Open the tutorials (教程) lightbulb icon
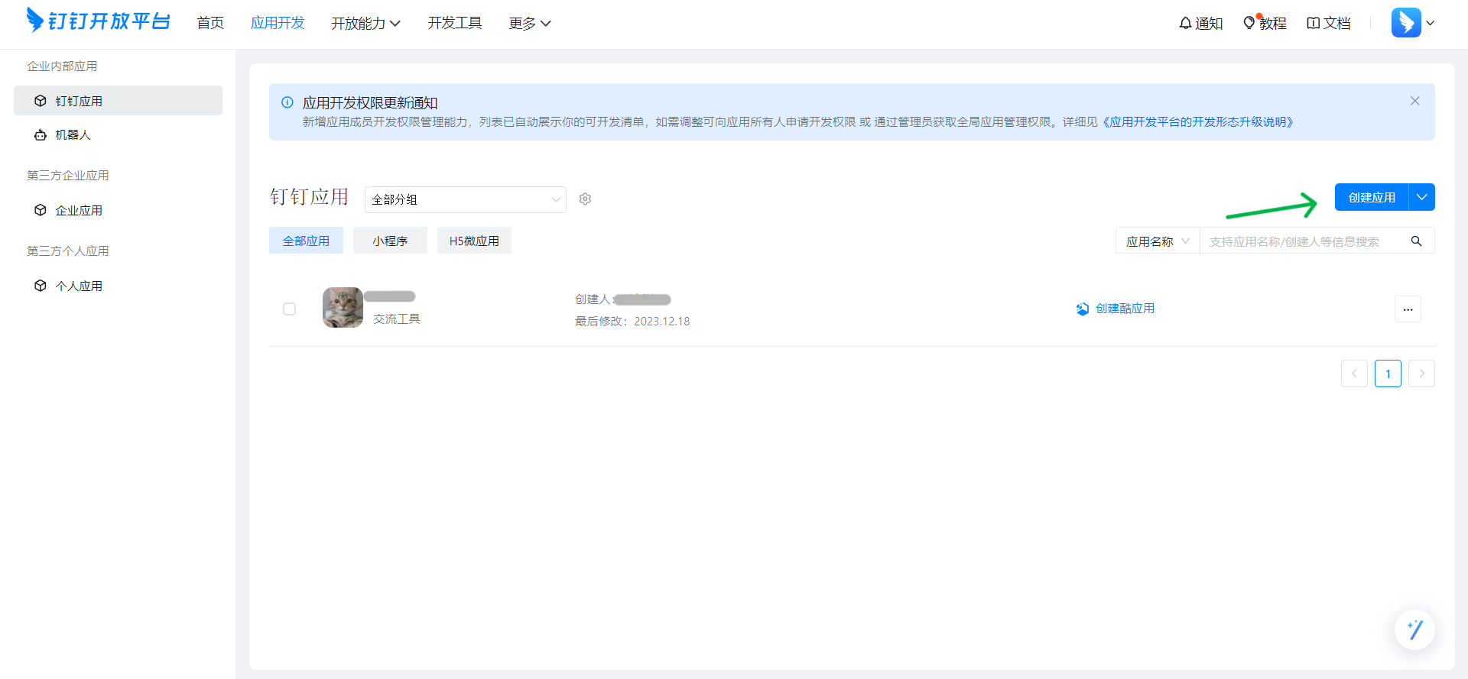Viewport: 1468px width, 679px height. (x=1249, y=23)
